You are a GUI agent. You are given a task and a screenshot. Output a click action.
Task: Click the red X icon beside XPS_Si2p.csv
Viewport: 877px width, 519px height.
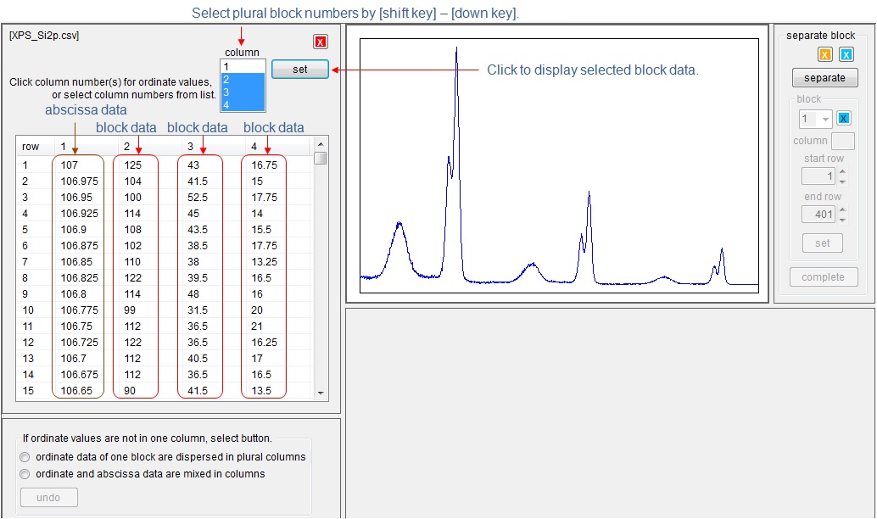[320, 42]
